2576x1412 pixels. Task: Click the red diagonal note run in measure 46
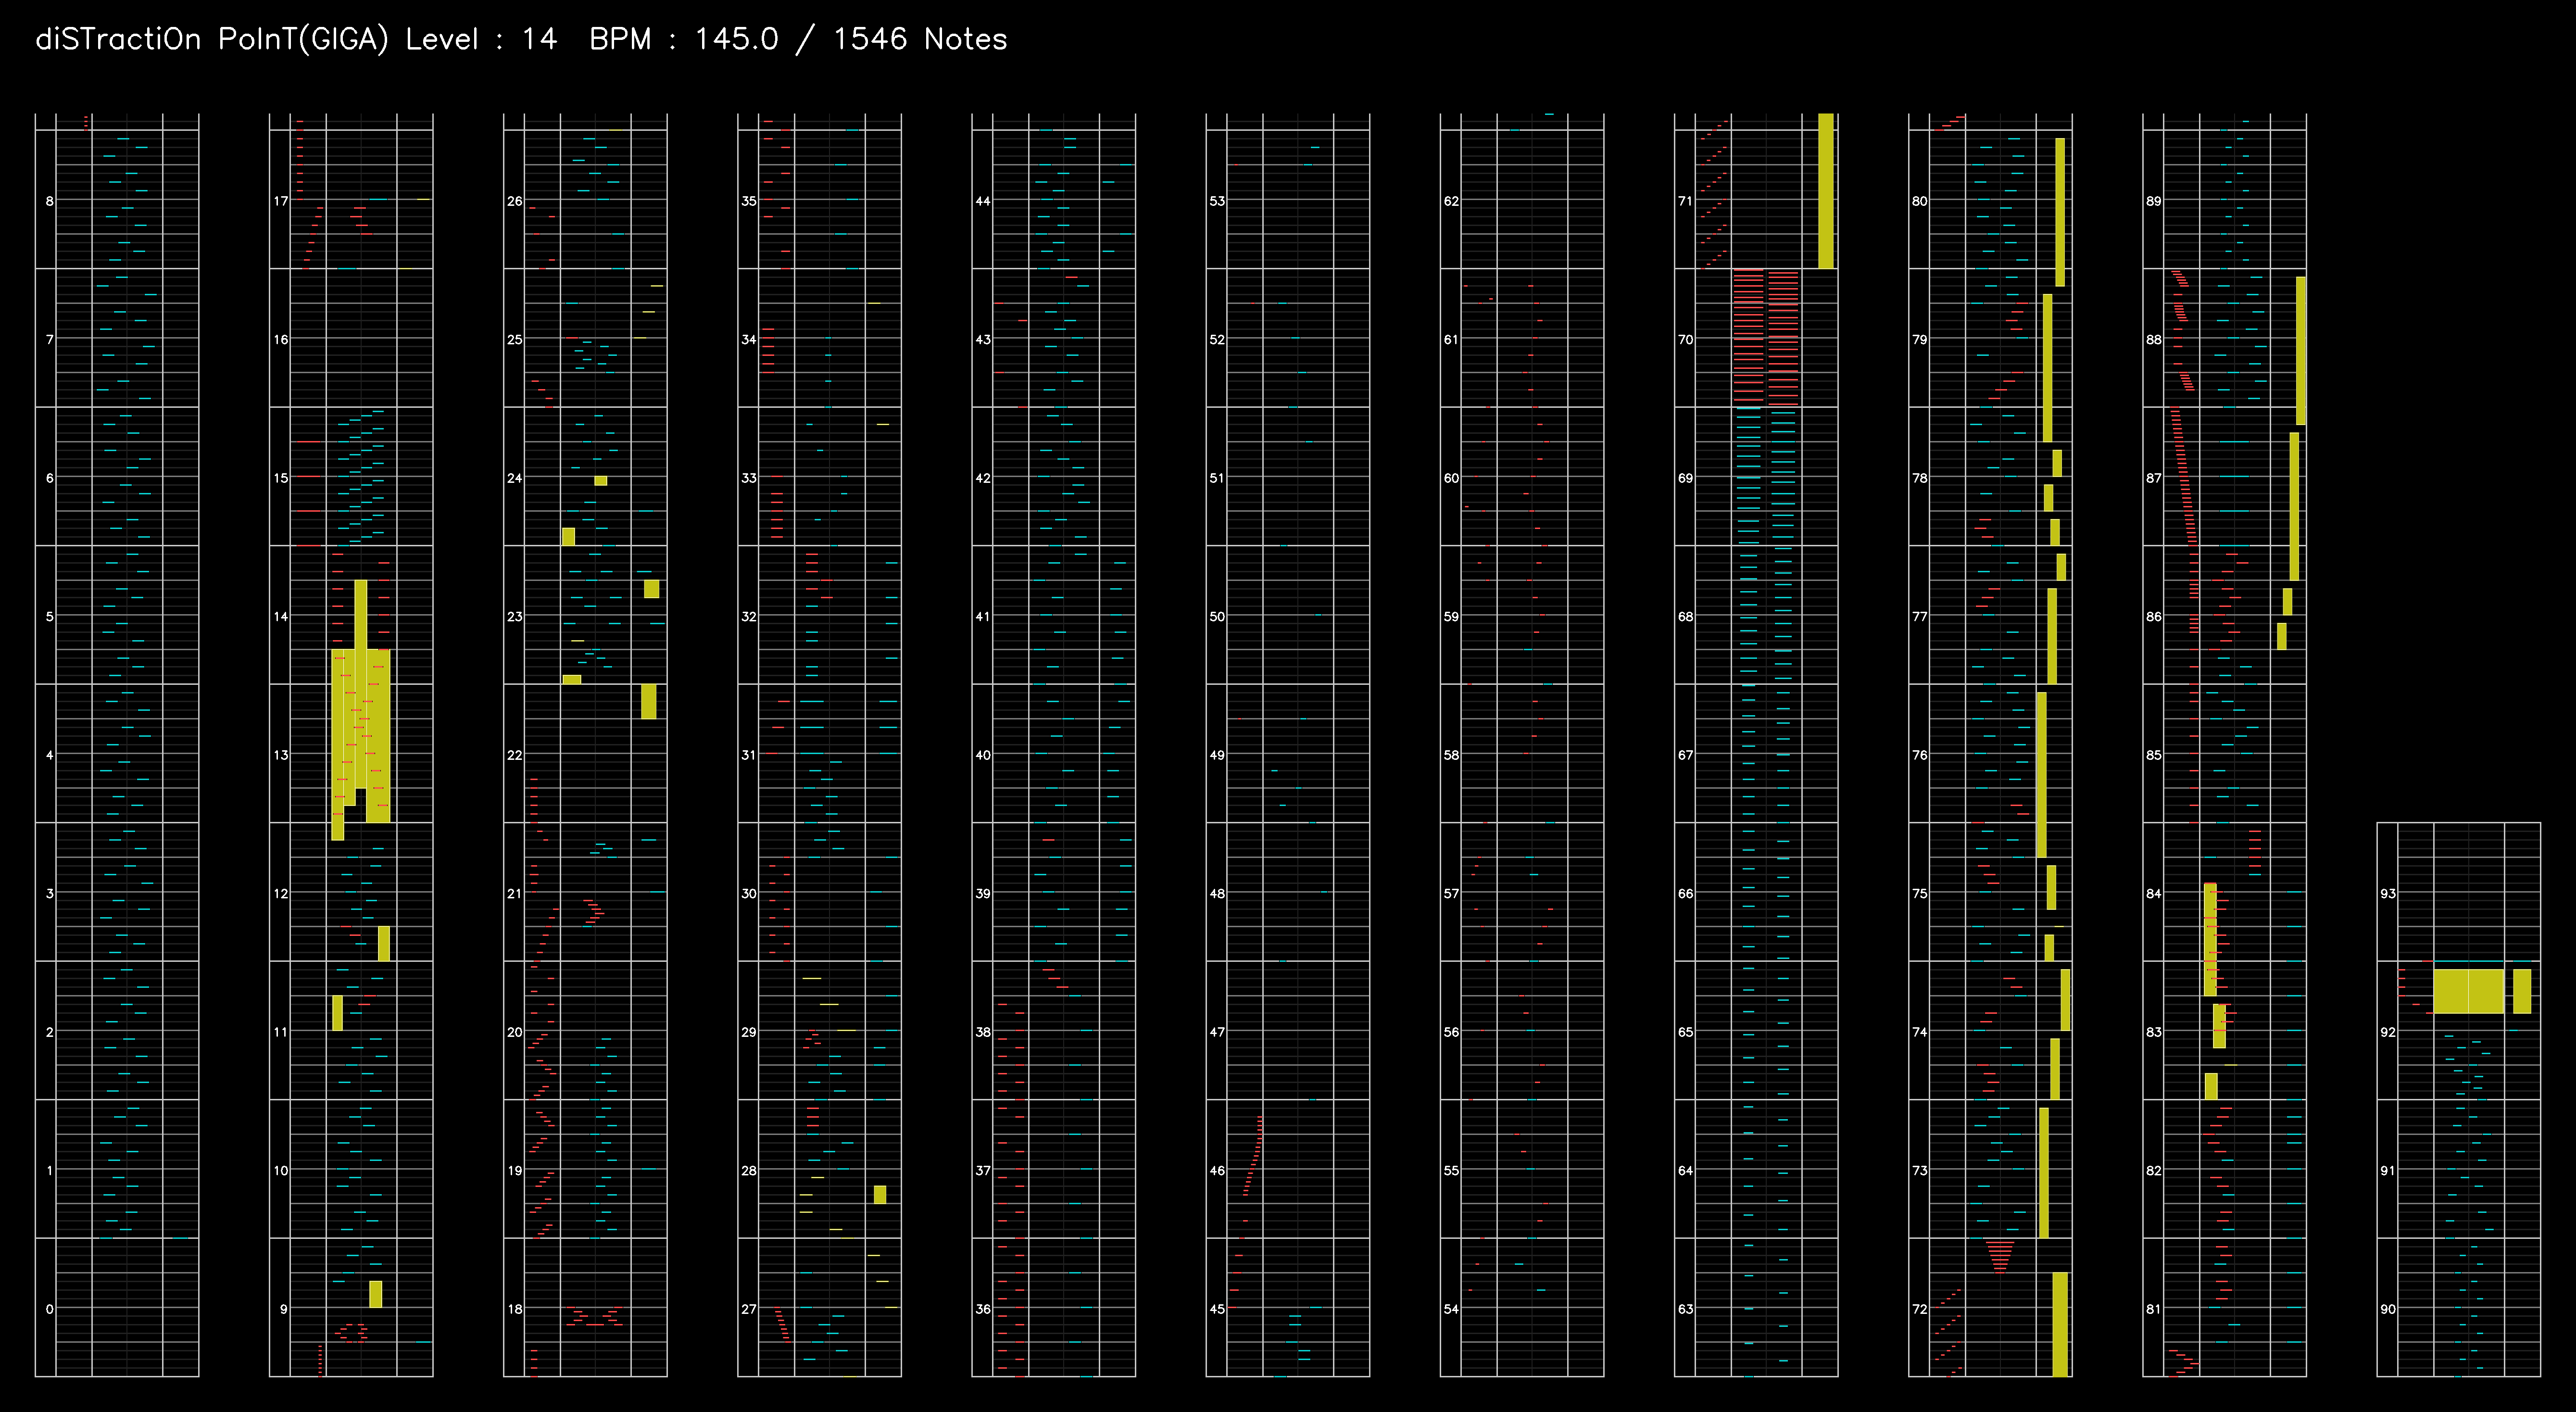pos(1253,1156)
